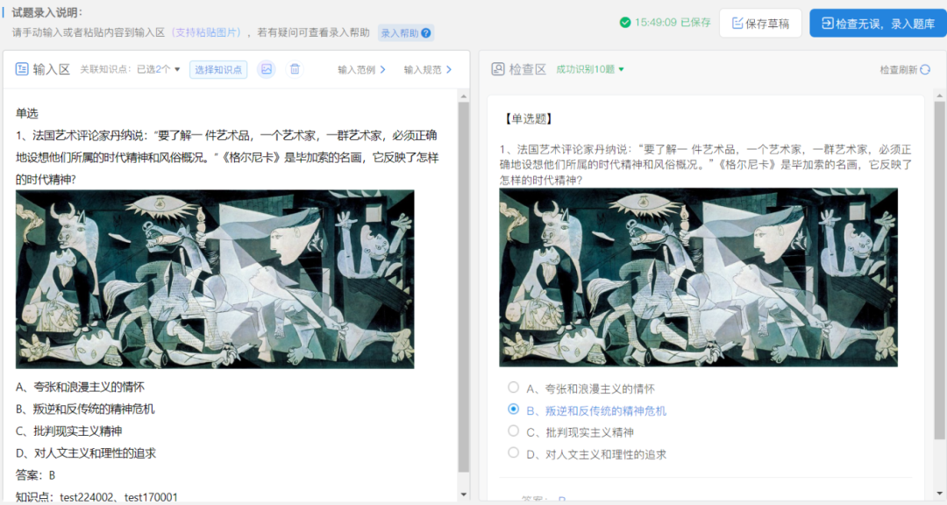Open the 已选2个 knowledge point dropdown
Viewport: 947px width, 505px height.
pos(159,69)
